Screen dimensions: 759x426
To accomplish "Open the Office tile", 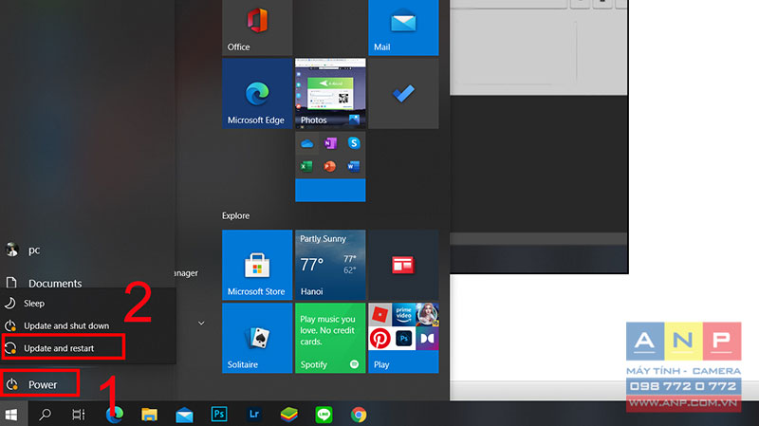I will point(257,28).
